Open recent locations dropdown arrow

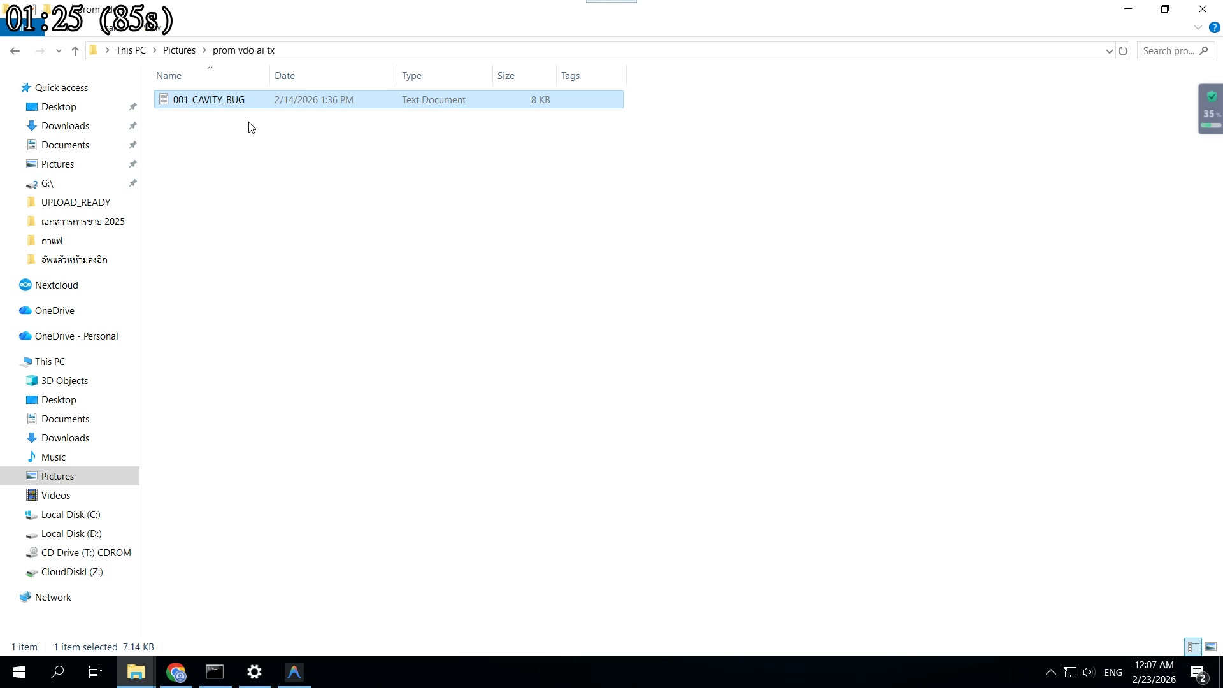point(59,50)
